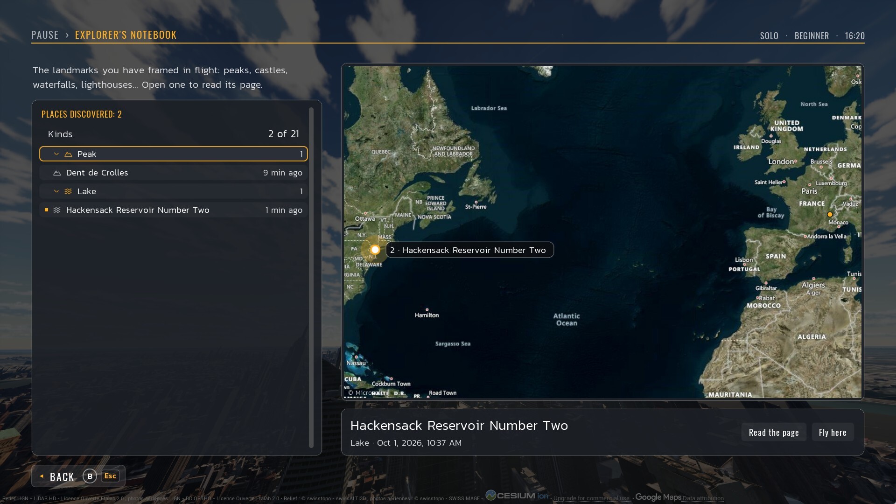Viewport: 896px width, 504px height.
Task: Click the Read the page button
Action: pos(774,432)
